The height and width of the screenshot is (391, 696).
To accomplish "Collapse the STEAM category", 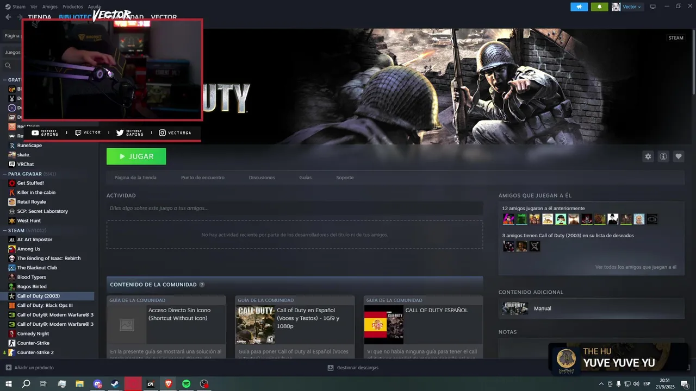I will [x=4, y=230].
